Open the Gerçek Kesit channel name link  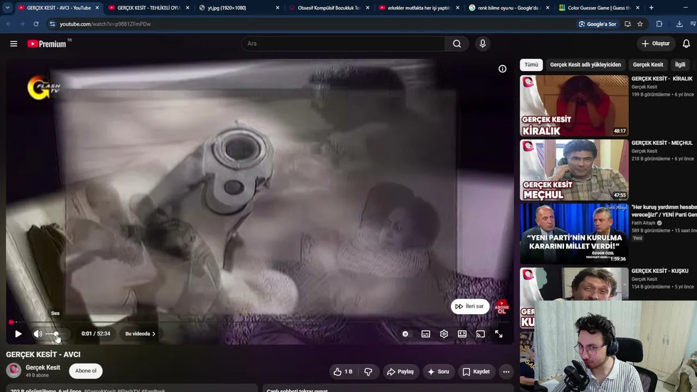coord(43,367)
